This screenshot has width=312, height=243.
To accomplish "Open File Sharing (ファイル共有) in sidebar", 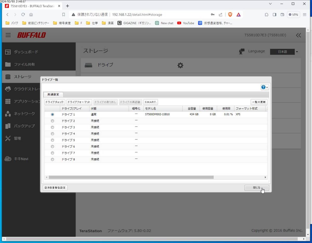I will [39, 64].
